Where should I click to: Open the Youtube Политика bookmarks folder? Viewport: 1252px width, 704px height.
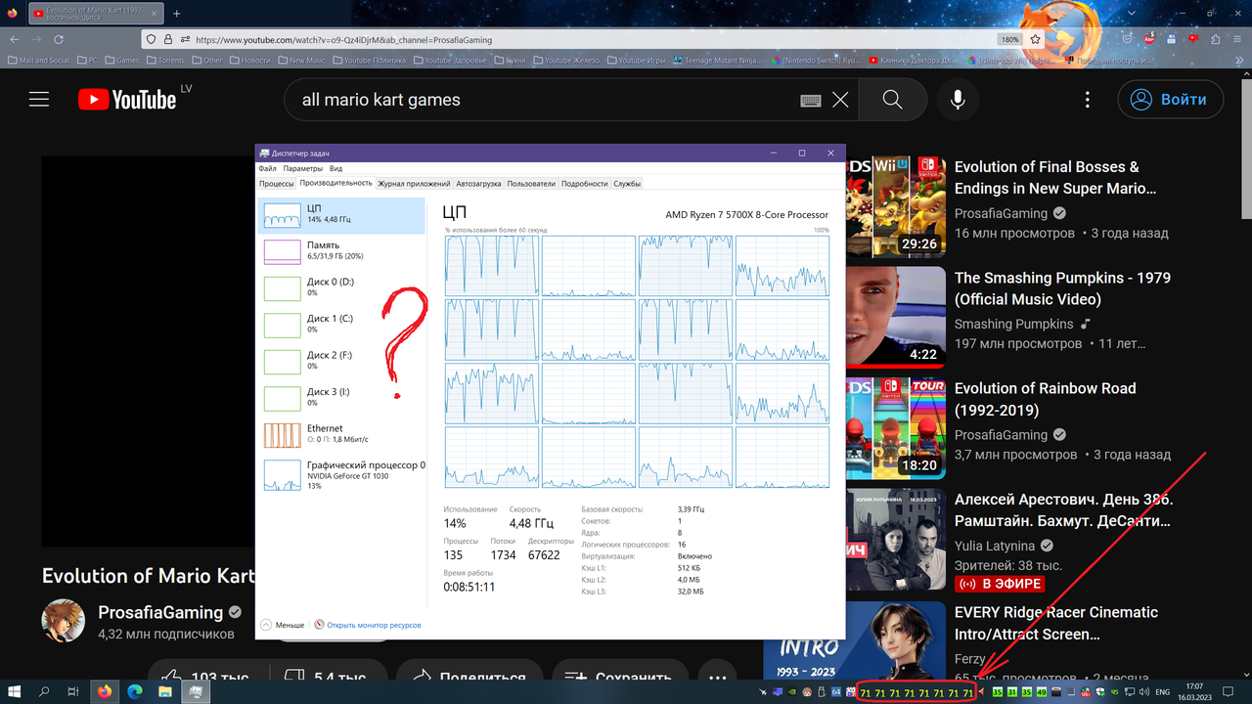pyautogui.click(x=369, y=60)
